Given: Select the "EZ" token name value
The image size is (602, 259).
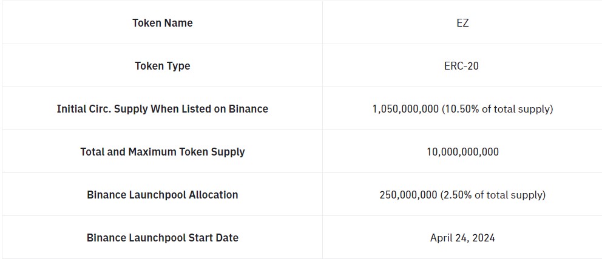Looking at the screenshot, I should pyautogui.click(x=462, y=23).
